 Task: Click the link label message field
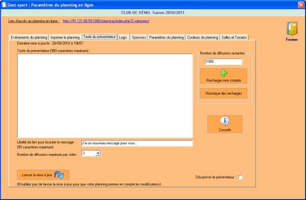137,143
